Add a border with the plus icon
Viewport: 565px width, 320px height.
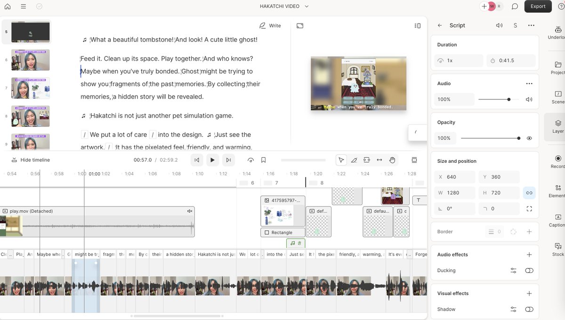[529, 232]
